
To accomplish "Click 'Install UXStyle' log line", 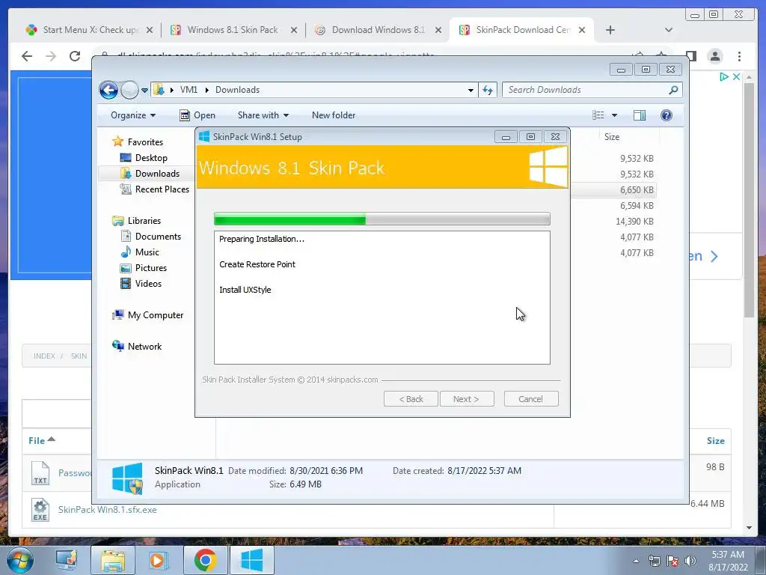I will click(245, 290).
